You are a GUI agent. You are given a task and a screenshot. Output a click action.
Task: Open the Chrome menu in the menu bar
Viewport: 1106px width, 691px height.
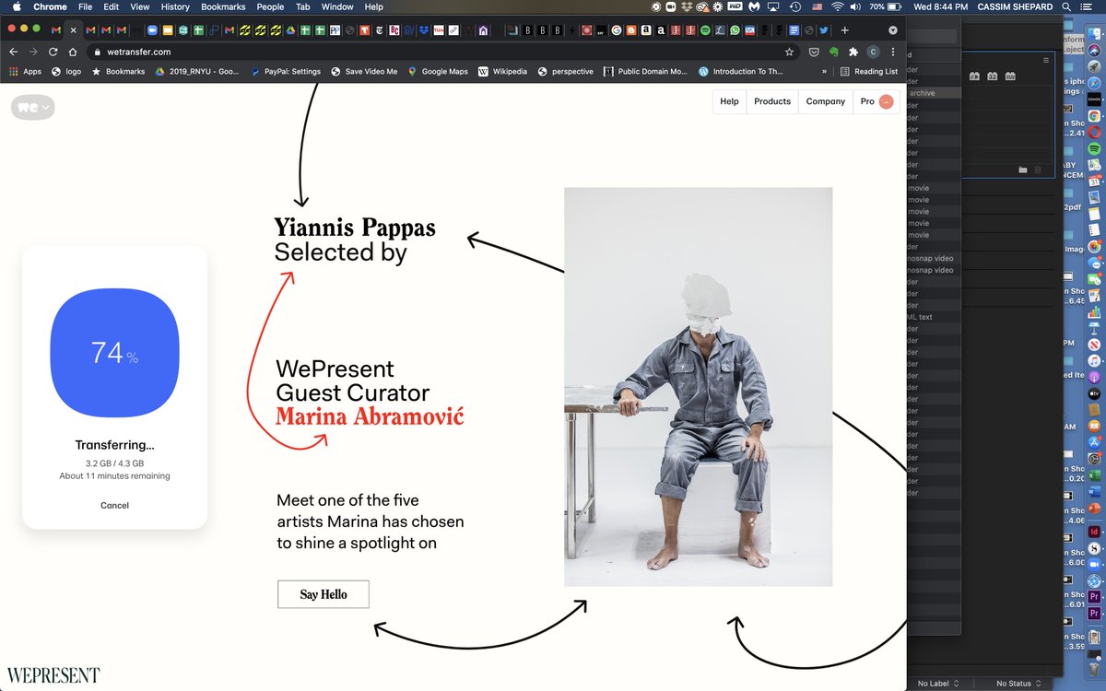[51, 6]
